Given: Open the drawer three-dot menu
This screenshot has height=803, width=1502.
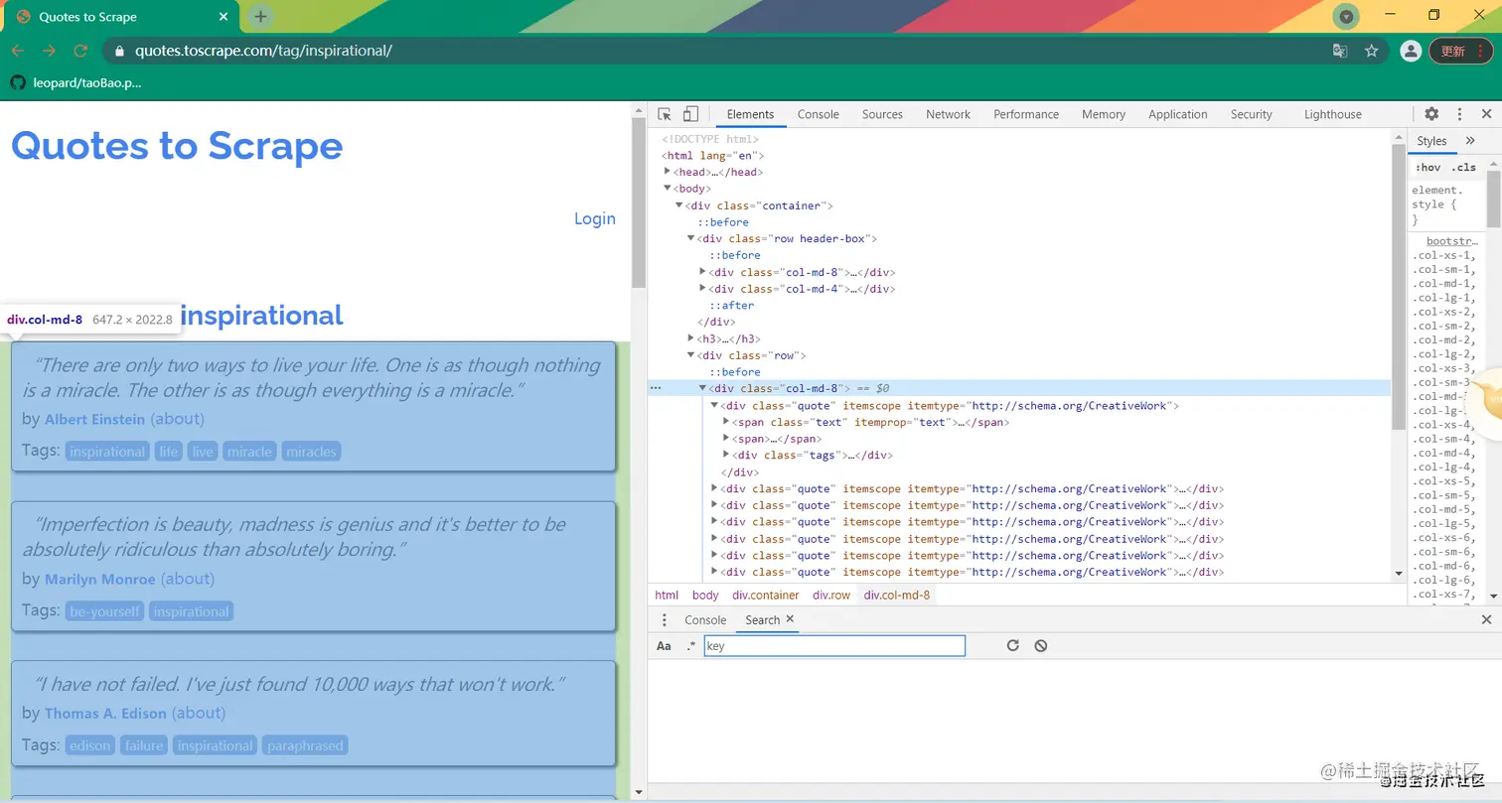Looking at the screenshot, I should pyautogui.click(x=665, y=619).
